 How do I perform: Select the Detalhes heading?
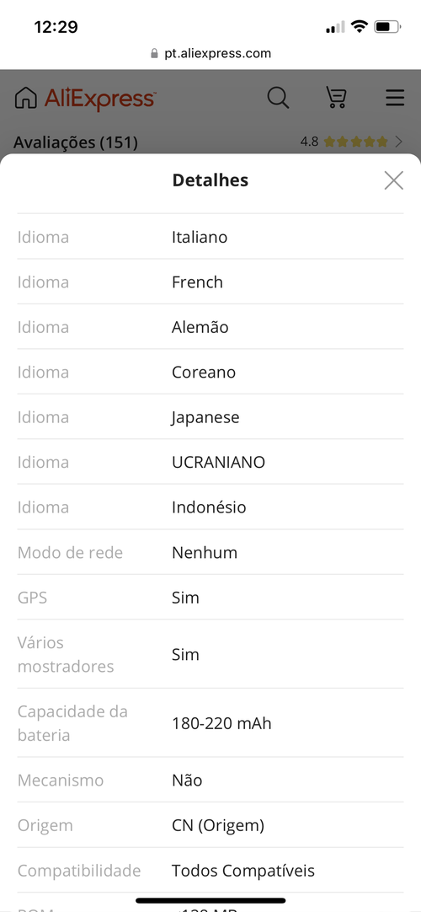210,180
